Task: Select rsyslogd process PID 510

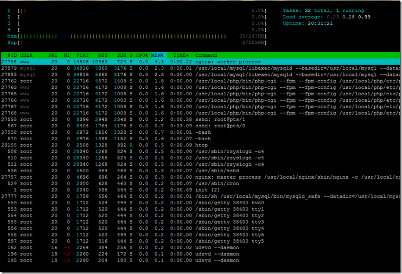Action: [x=200, y=158]
